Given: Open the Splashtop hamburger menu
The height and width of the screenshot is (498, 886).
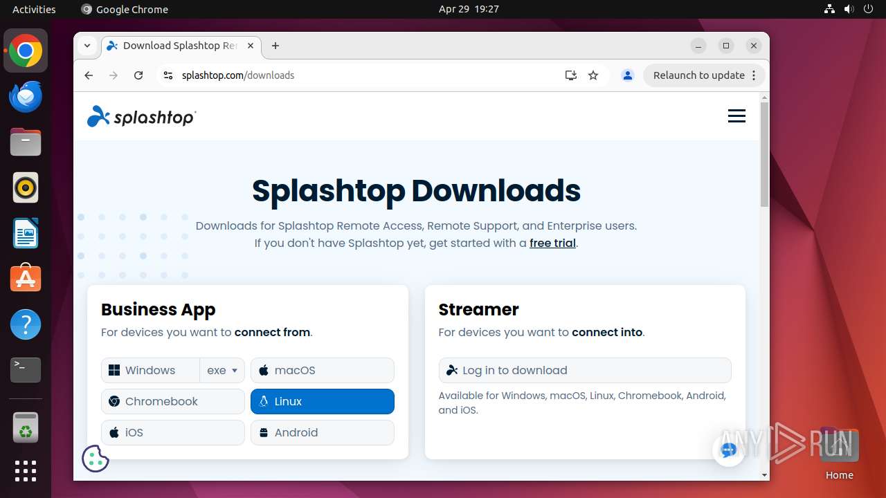Looking at the screenshot, I should tap(736, 116).
